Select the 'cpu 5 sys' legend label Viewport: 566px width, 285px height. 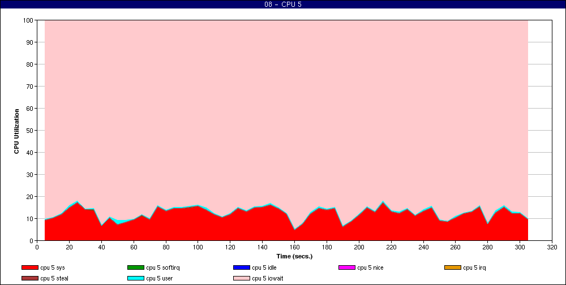pos(53,267)
